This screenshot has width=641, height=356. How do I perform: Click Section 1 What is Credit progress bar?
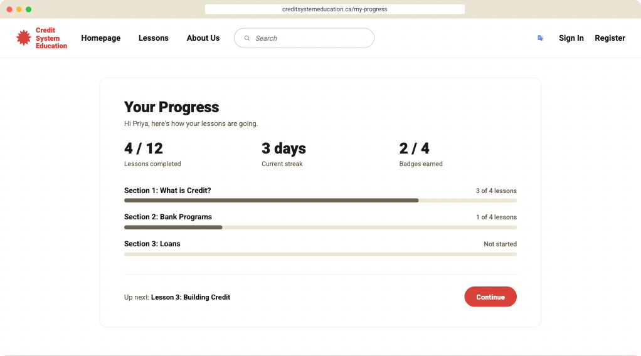pyautogui.click(x=320, y=201)
